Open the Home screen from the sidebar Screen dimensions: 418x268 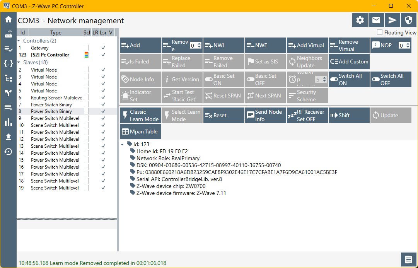pos(8,19)
